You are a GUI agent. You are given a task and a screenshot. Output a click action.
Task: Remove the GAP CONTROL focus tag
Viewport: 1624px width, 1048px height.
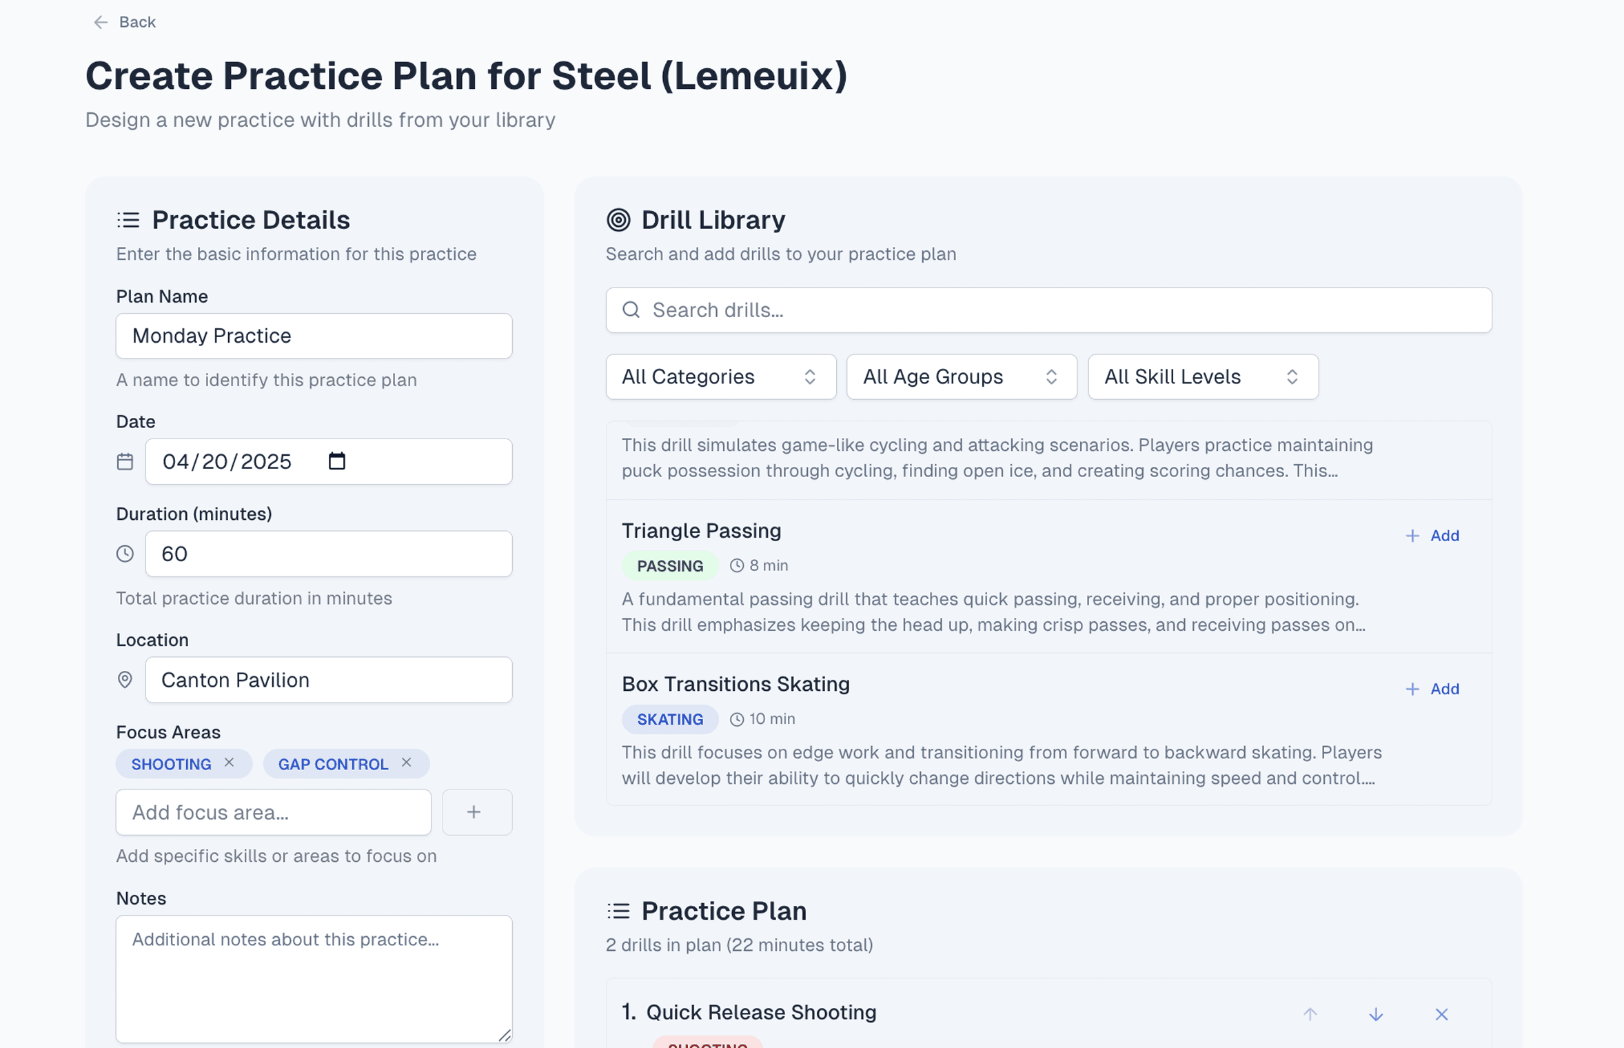coord(407,762)
